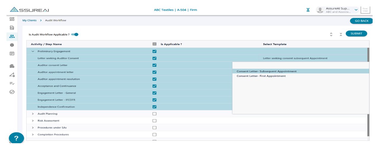The width and height of the screenshot is (383, 145).
Task: Check the Completion Procedures checkbox
Action: (154, 135)
